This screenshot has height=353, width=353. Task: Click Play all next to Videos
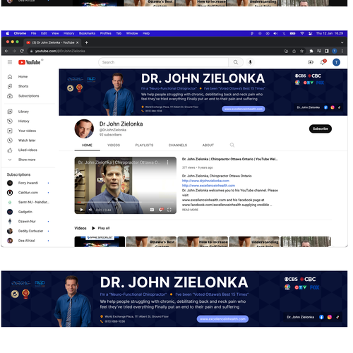pos(101,228)
